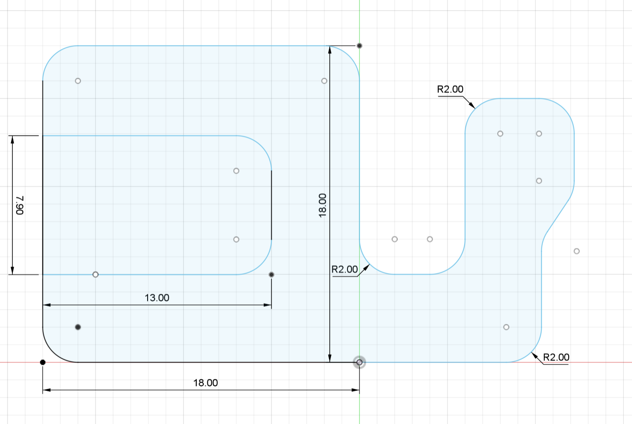Select the black point at top of green axis
The height and width of the screenshot is (424, 632).
[359, 46]
